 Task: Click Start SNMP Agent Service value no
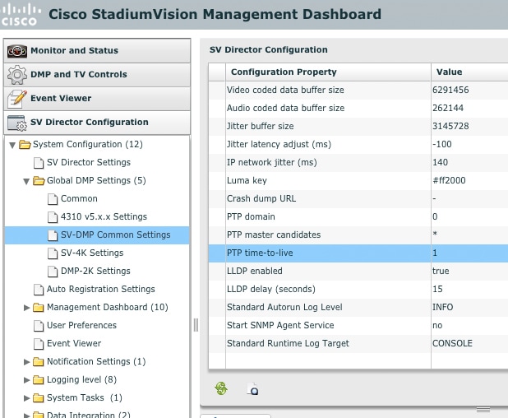click(437, 326)
